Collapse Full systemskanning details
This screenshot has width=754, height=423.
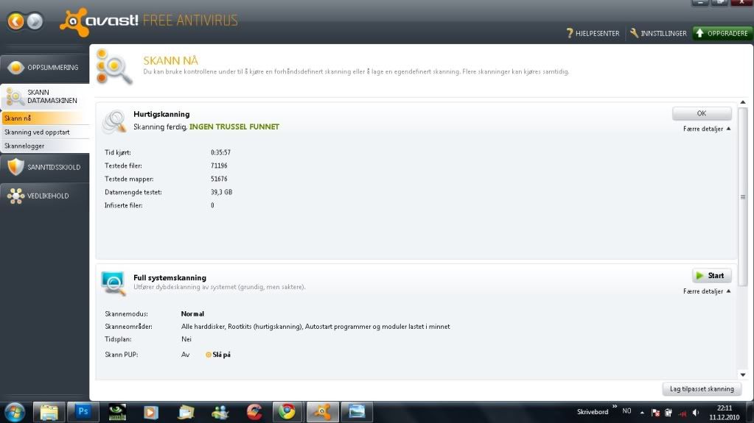[x=706, y=291]
